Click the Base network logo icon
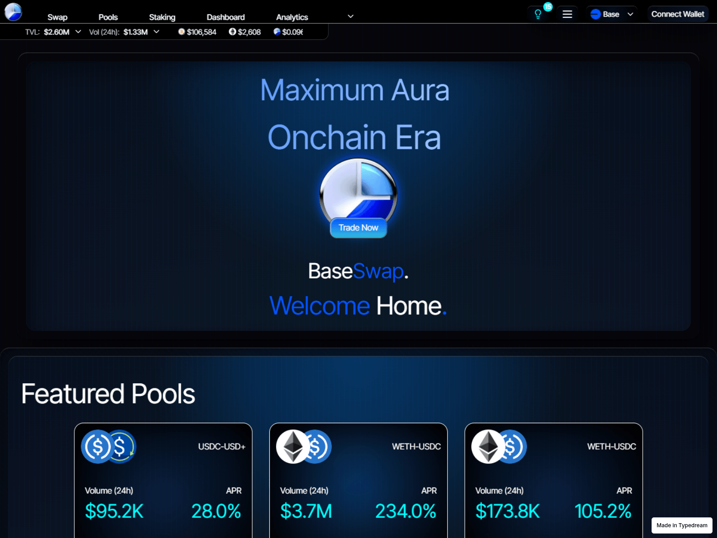717x538 pixels. coord(596,14)
